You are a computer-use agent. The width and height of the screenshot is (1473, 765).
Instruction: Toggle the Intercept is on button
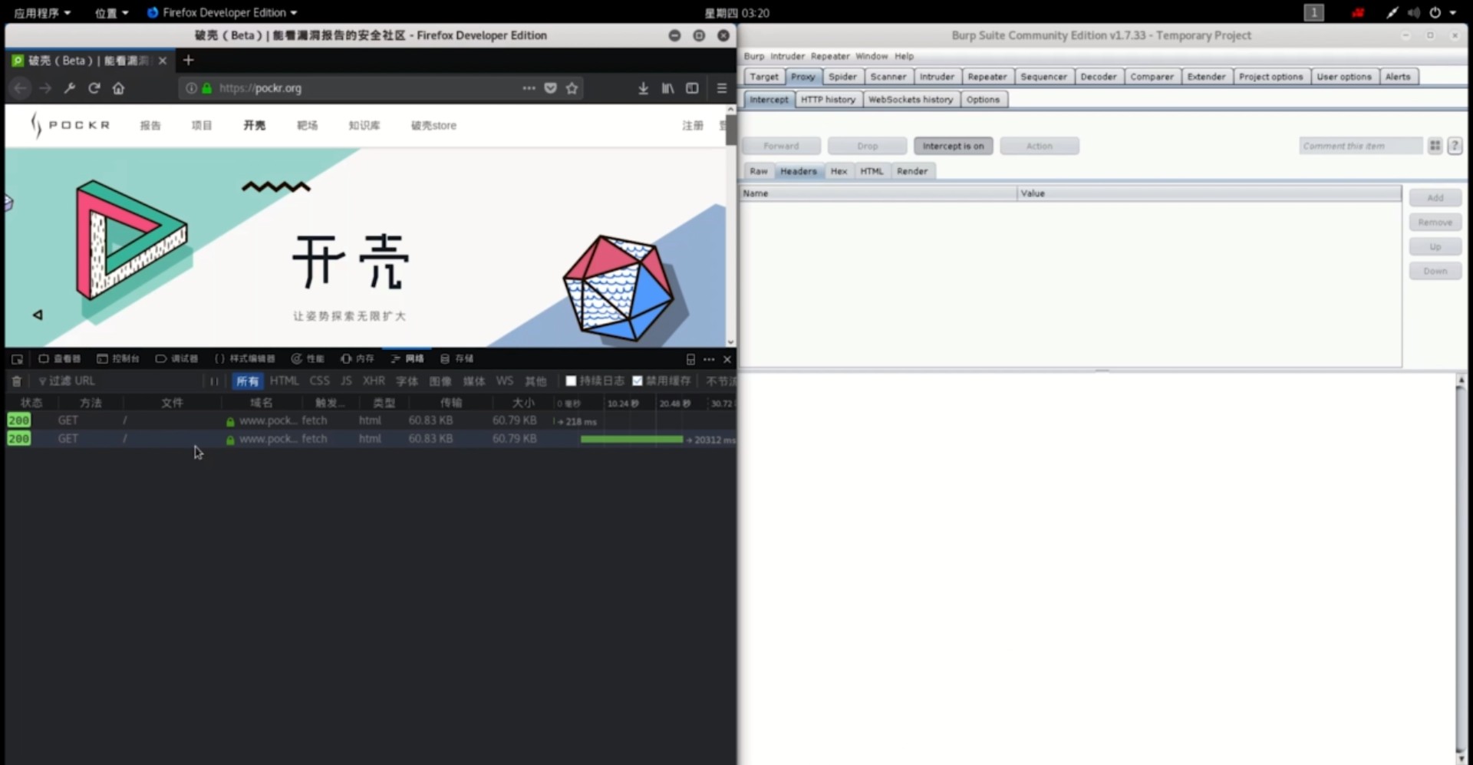pos(953,146)
